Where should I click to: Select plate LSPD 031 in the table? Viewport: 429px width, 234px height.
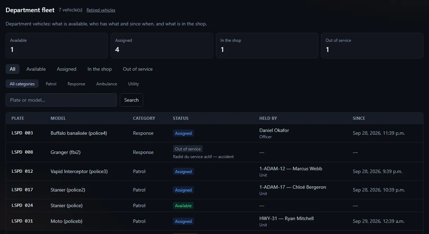(22, 221)
